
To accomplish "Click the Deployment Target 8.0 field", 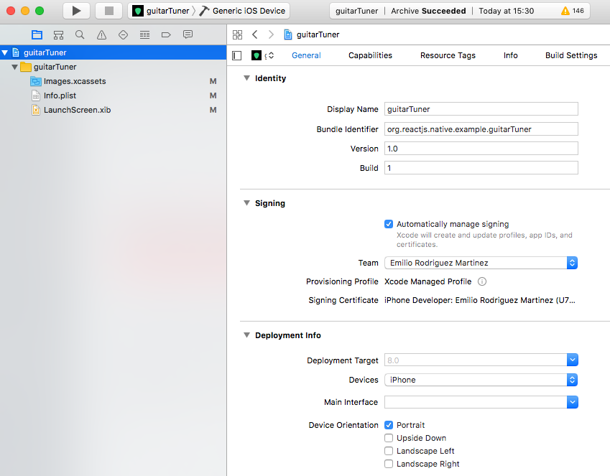I will point(476,360).
